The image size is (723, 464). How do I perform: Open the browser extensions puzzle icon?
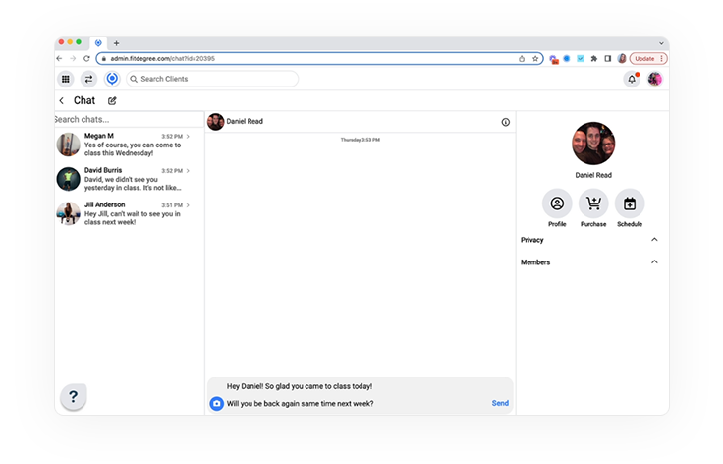click(x=594, y=59)
